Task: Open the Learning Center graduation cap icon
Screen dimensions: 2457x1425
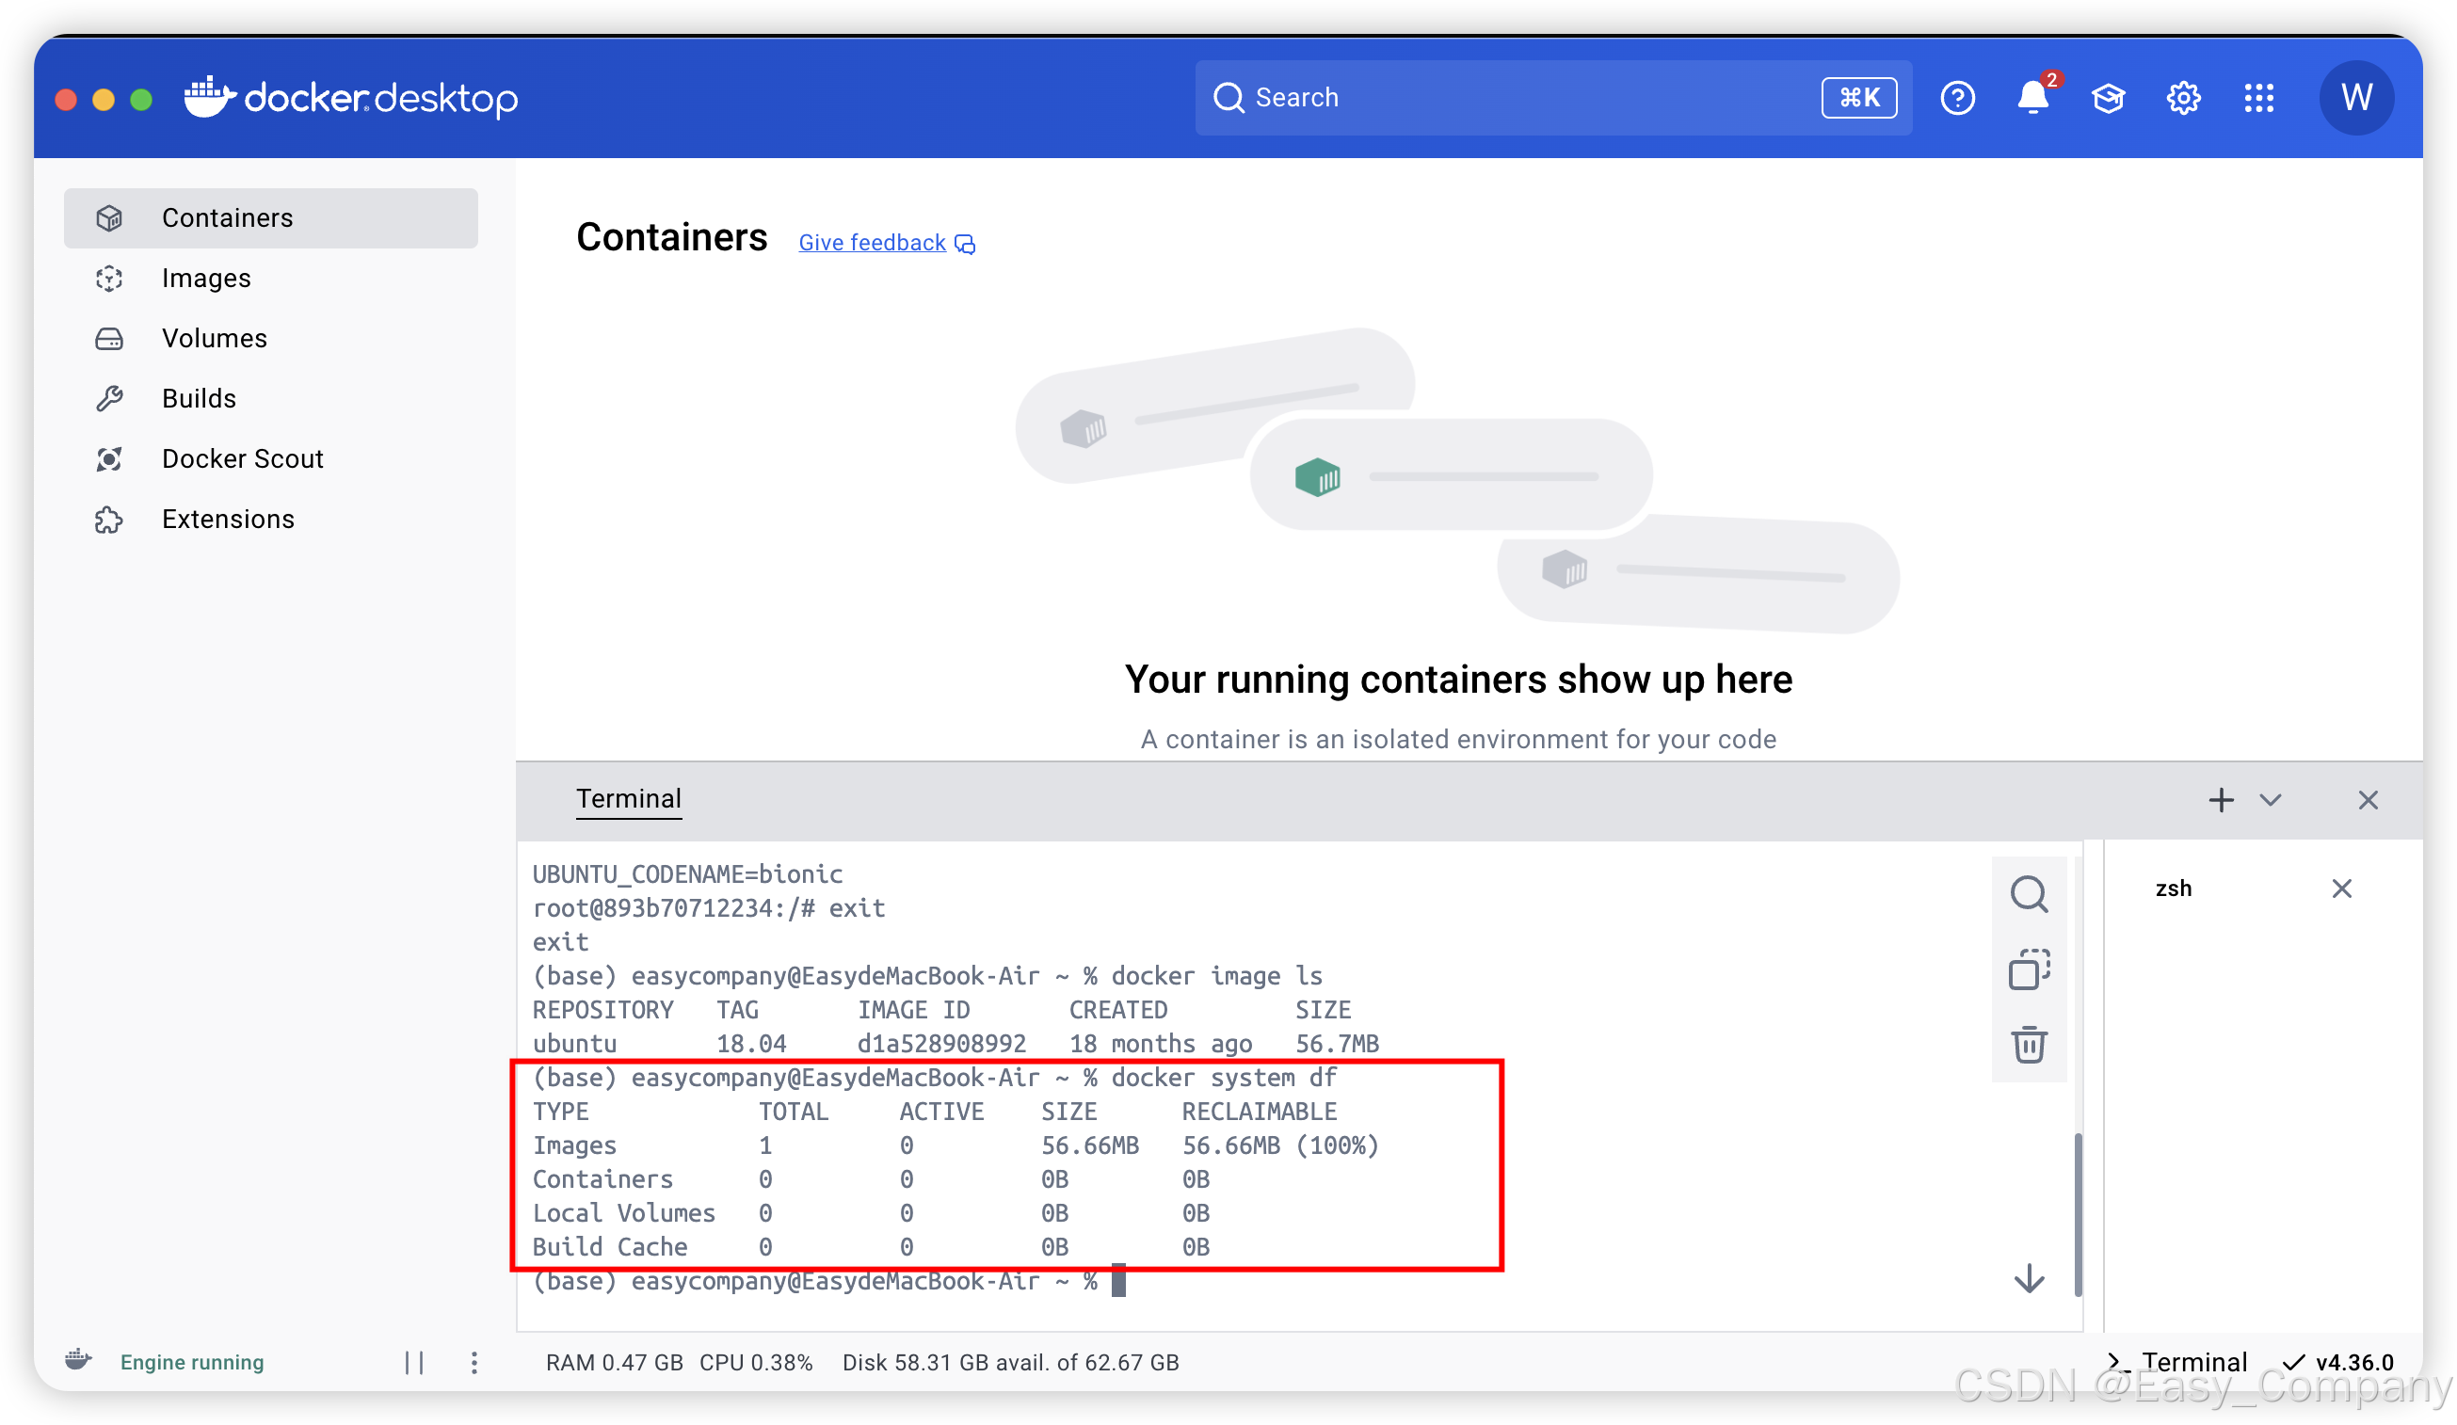Action: pyautogui.click(x=2108, y=98)
